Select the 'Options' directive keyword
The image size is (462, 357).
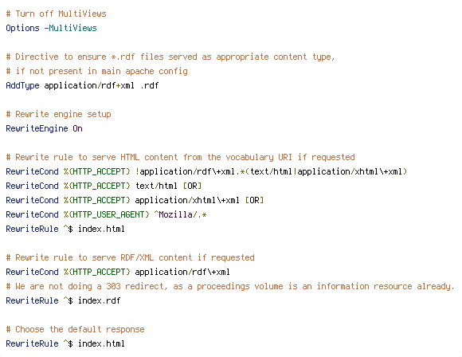click(x=22, y=29)
